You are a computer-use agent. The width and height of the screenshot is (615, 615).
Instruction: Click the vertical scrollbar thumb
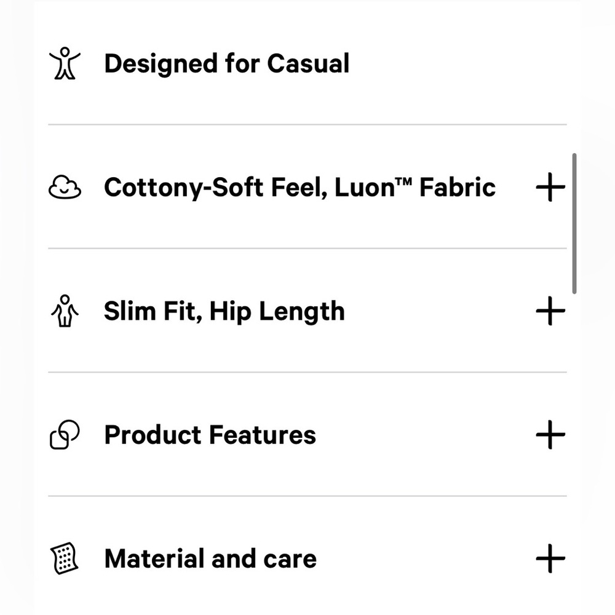pyautogui.click(x=574, y=224)
